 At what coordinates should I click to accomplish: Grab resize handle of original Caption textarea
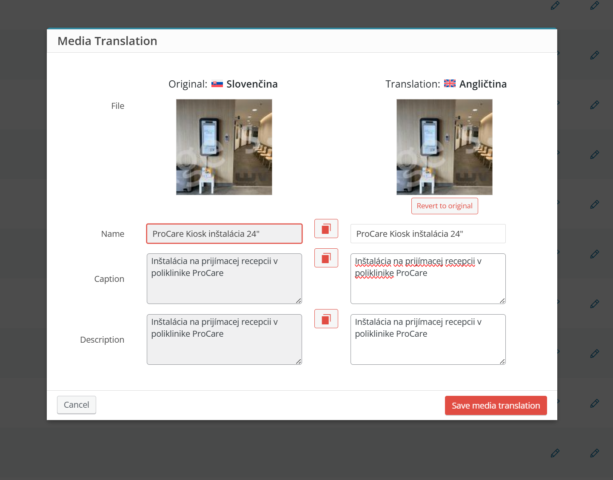[299, 301]
